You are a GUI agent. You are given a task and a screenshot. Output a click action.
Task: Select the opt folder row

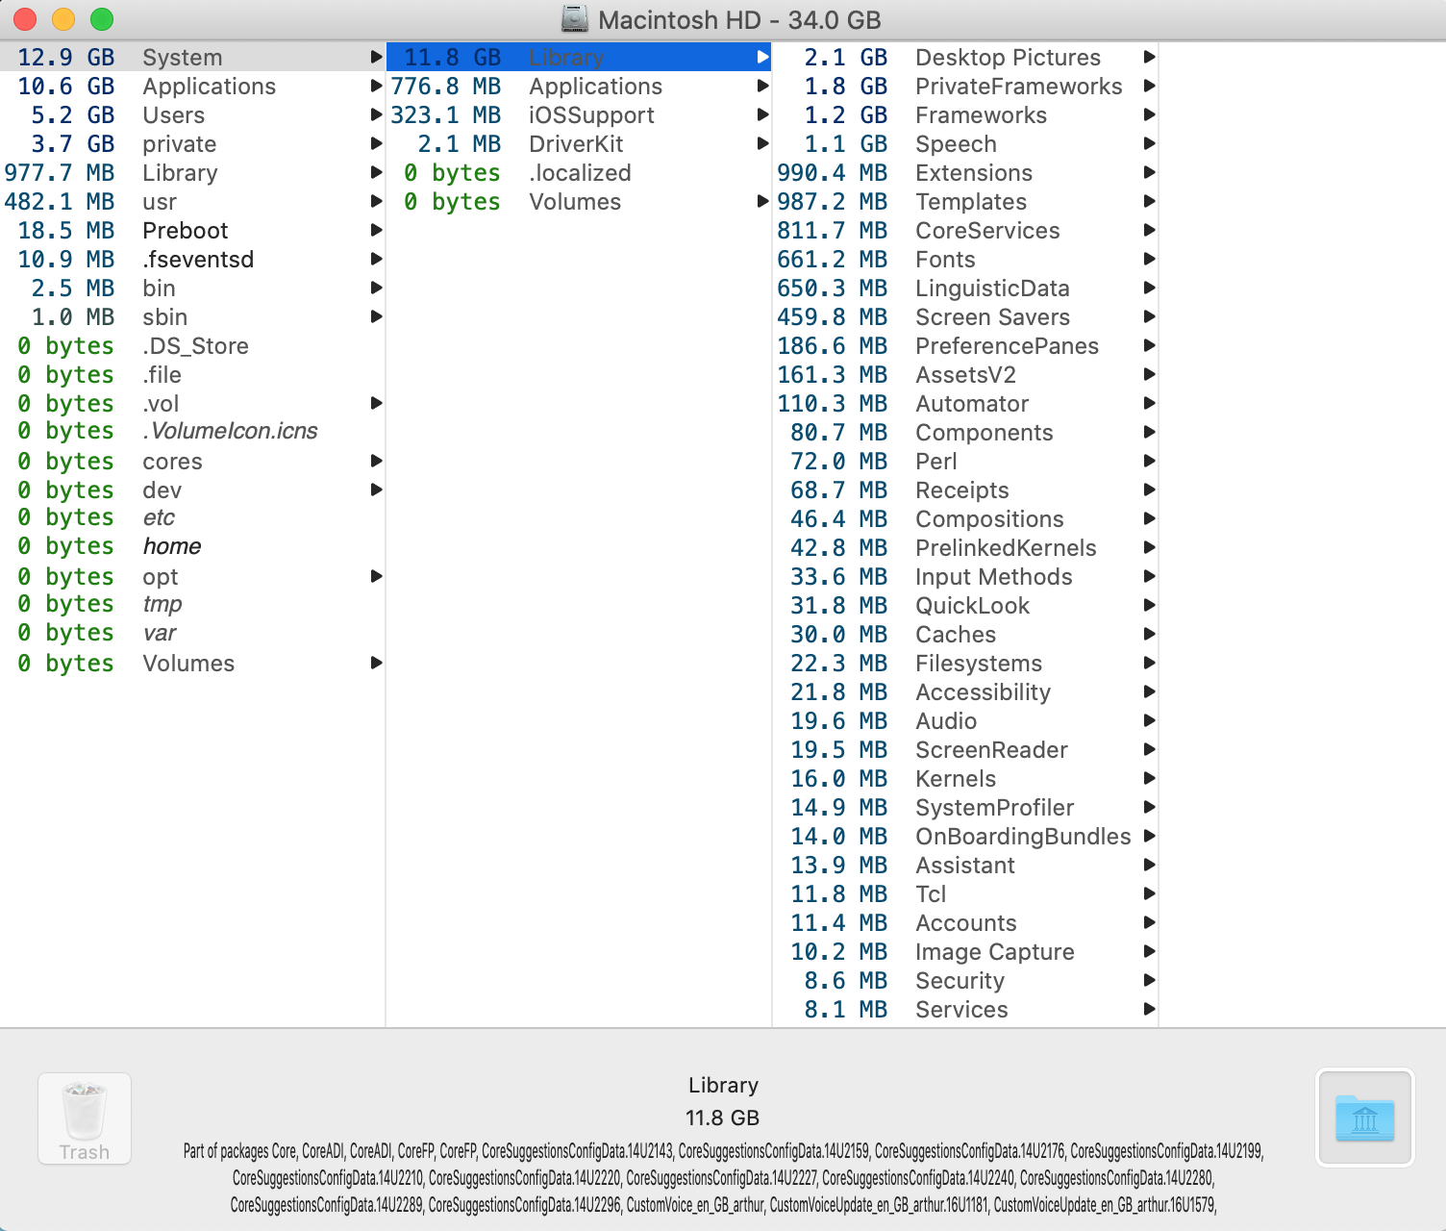pyautogui.click(x=192, y=577)
